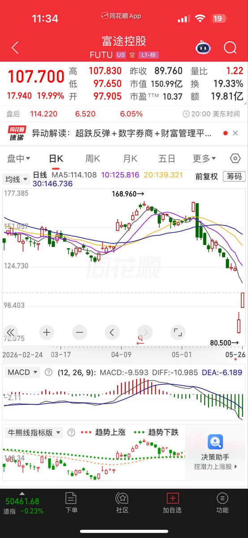Image resolution: width=248 pixels, height=538 pixels.
Task: Select 日K tab
Action: tap(56, 159)
